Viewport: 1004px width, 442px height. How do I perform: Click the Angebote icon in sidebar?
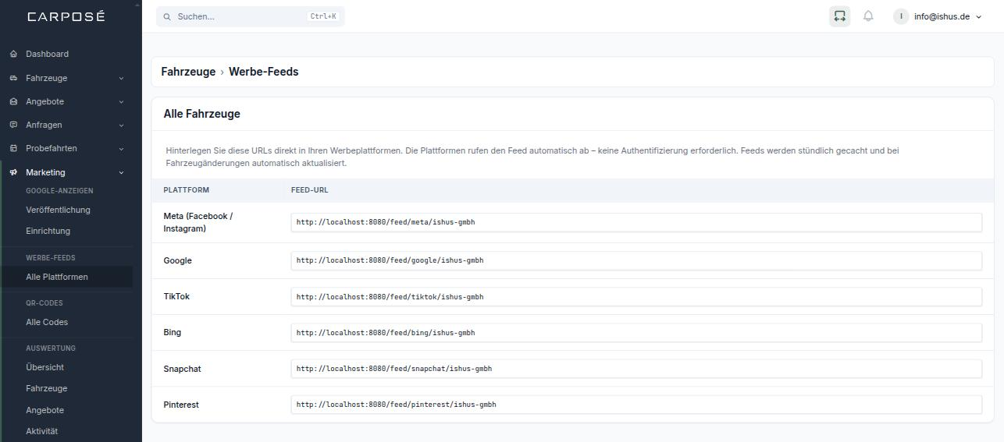(x=13, y=101)
